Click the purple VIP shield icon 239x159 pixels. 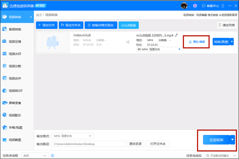pos(195,6)
